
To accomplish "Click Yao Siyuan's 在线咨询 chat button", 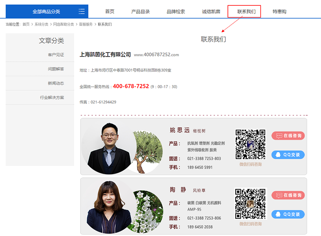I will tap(288, 136).
